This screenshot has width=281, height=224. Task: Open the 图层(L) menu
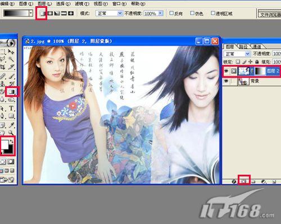pyautogui.click(x=44, y=4)
